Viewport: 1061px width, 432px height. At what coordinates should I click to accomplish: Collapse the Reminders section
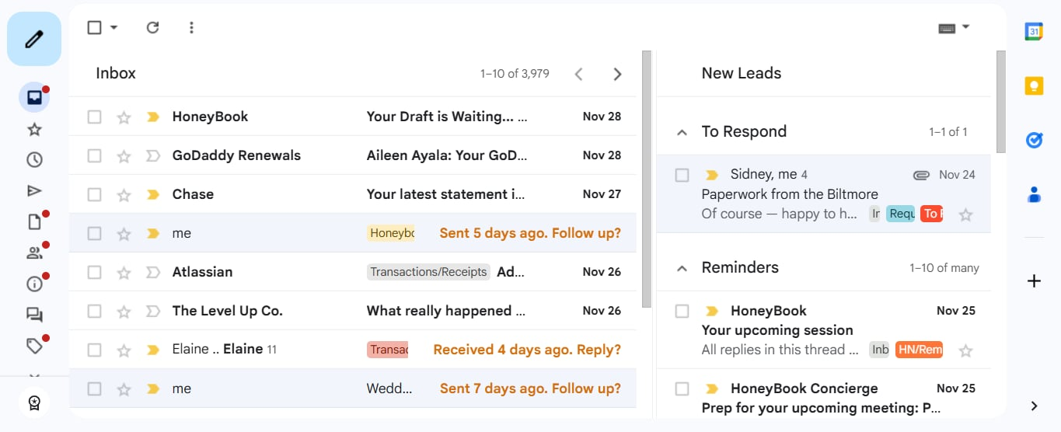click(682, 269)
